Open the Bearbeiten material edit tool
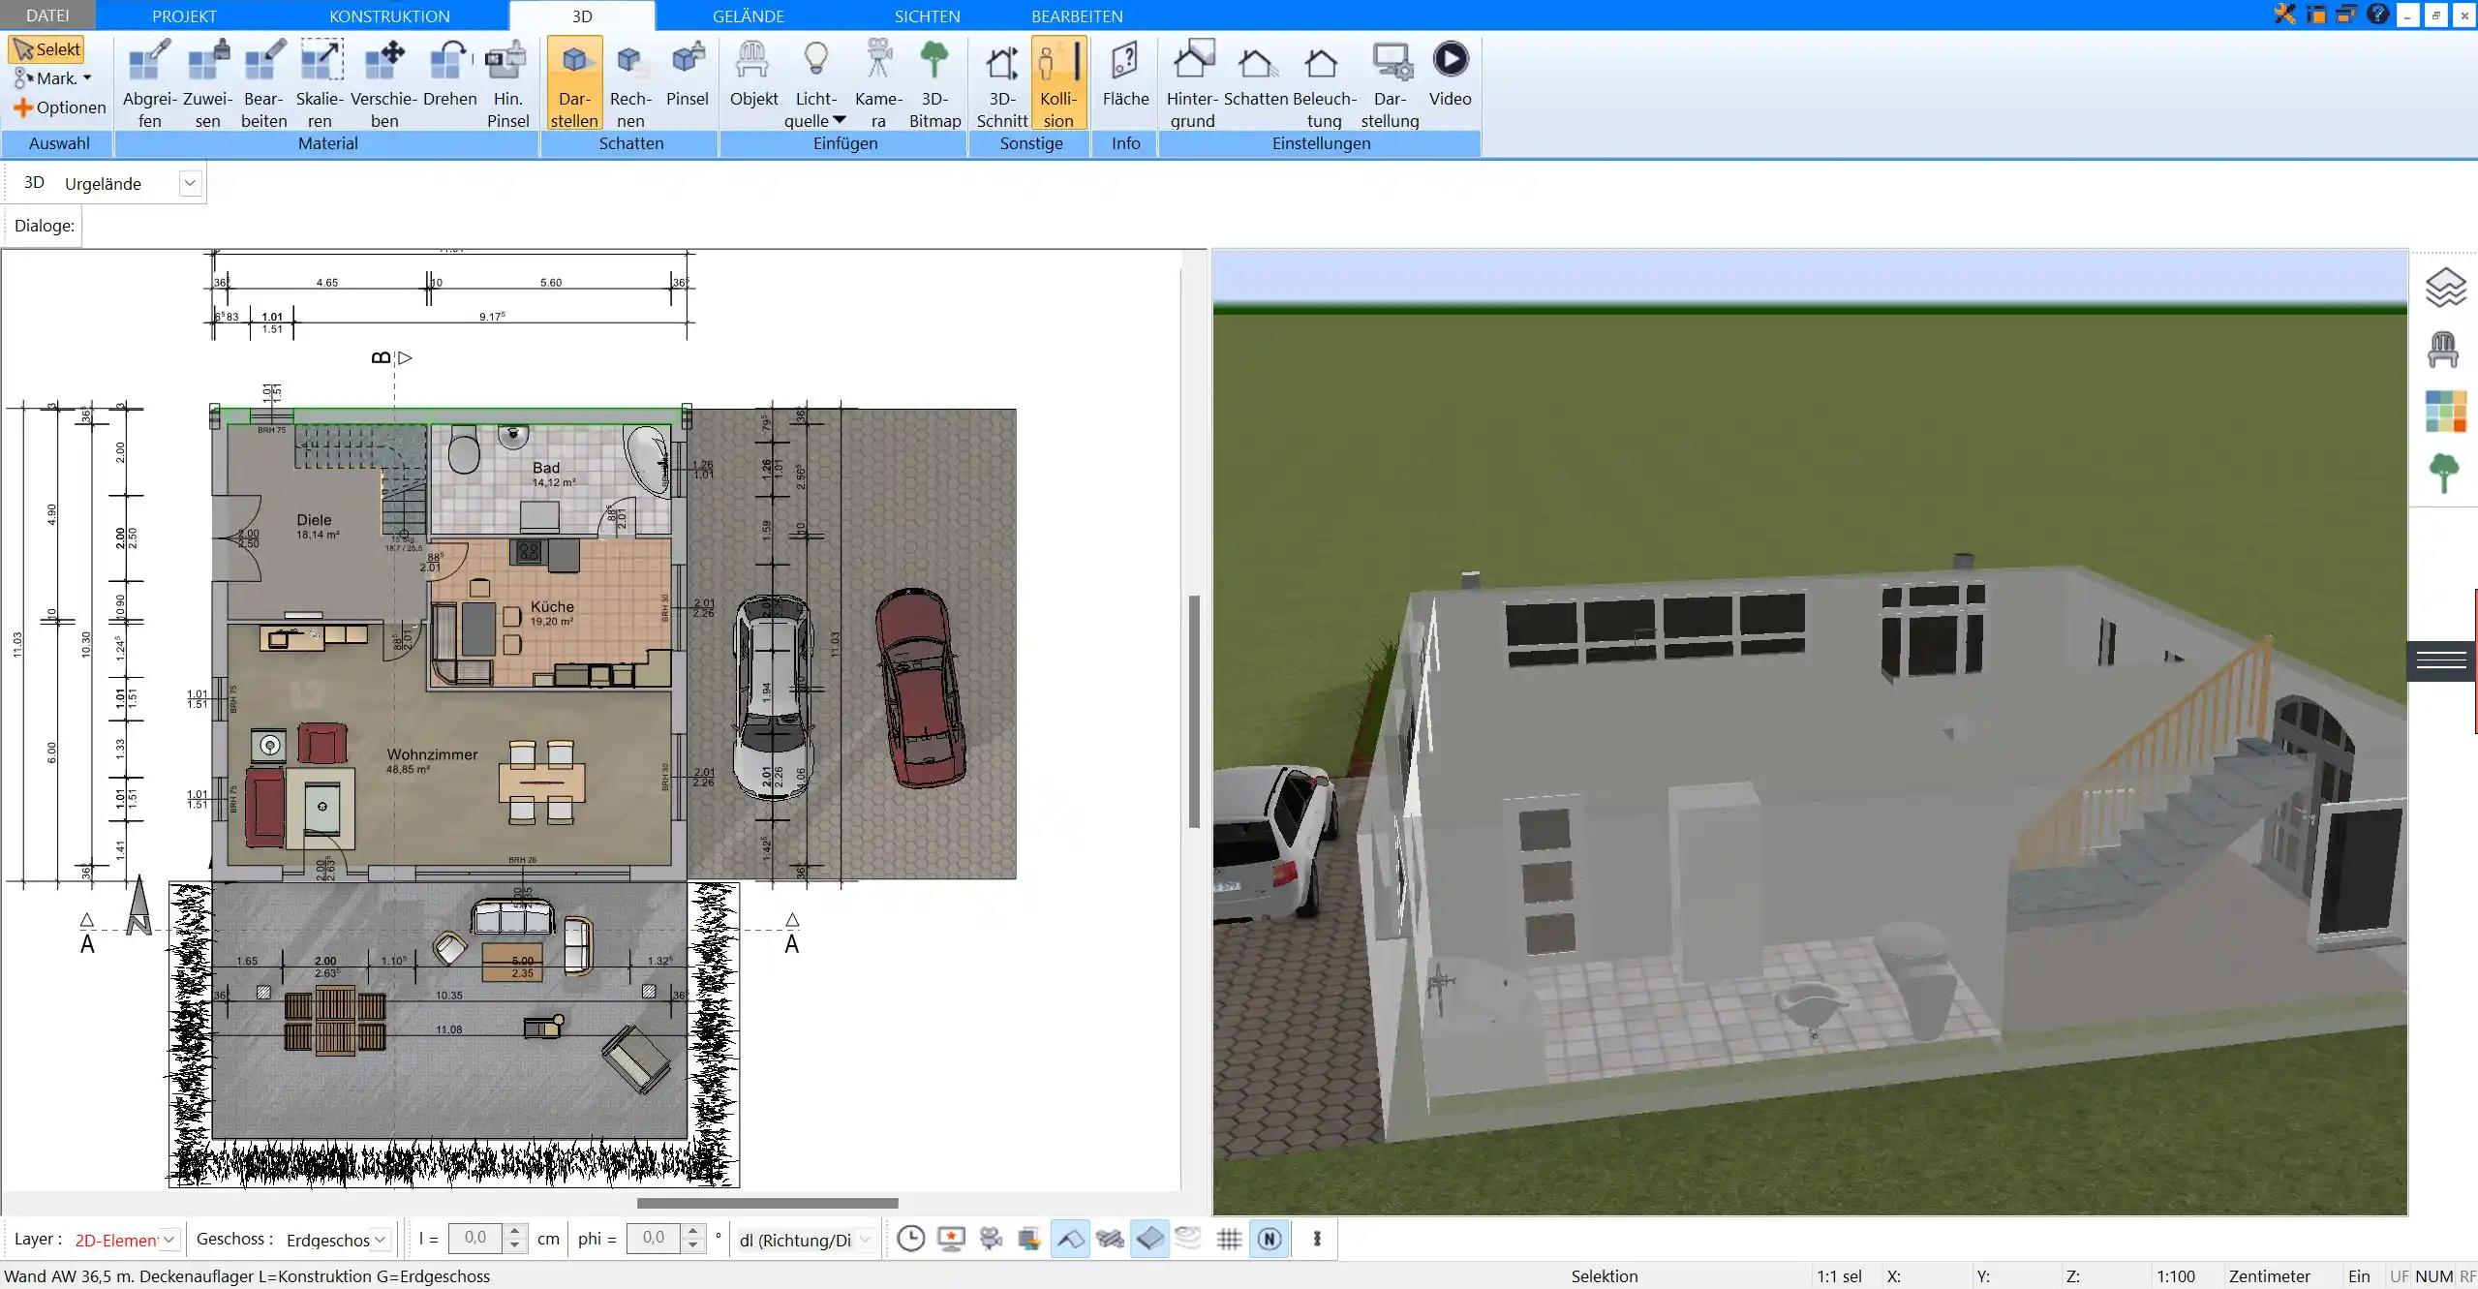The width and height of the screenshot is (2478, 1289). coord(264,83)
